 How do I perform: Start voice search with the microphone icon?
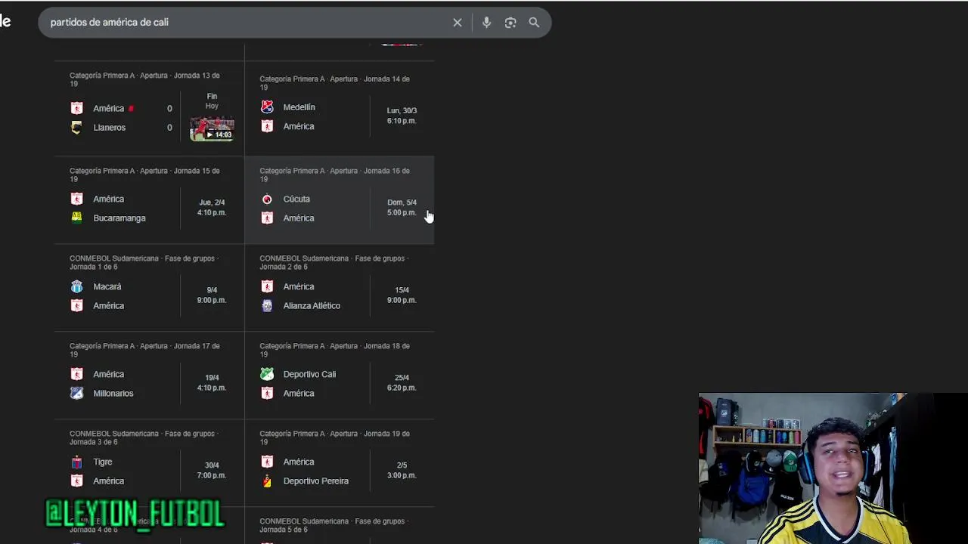(x=486, y=23)
